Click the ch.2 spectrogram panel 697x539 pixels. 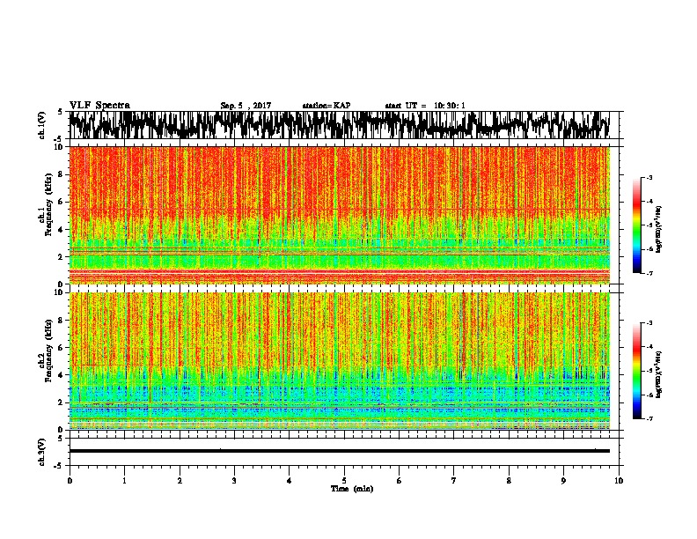(x=339, y=361)
